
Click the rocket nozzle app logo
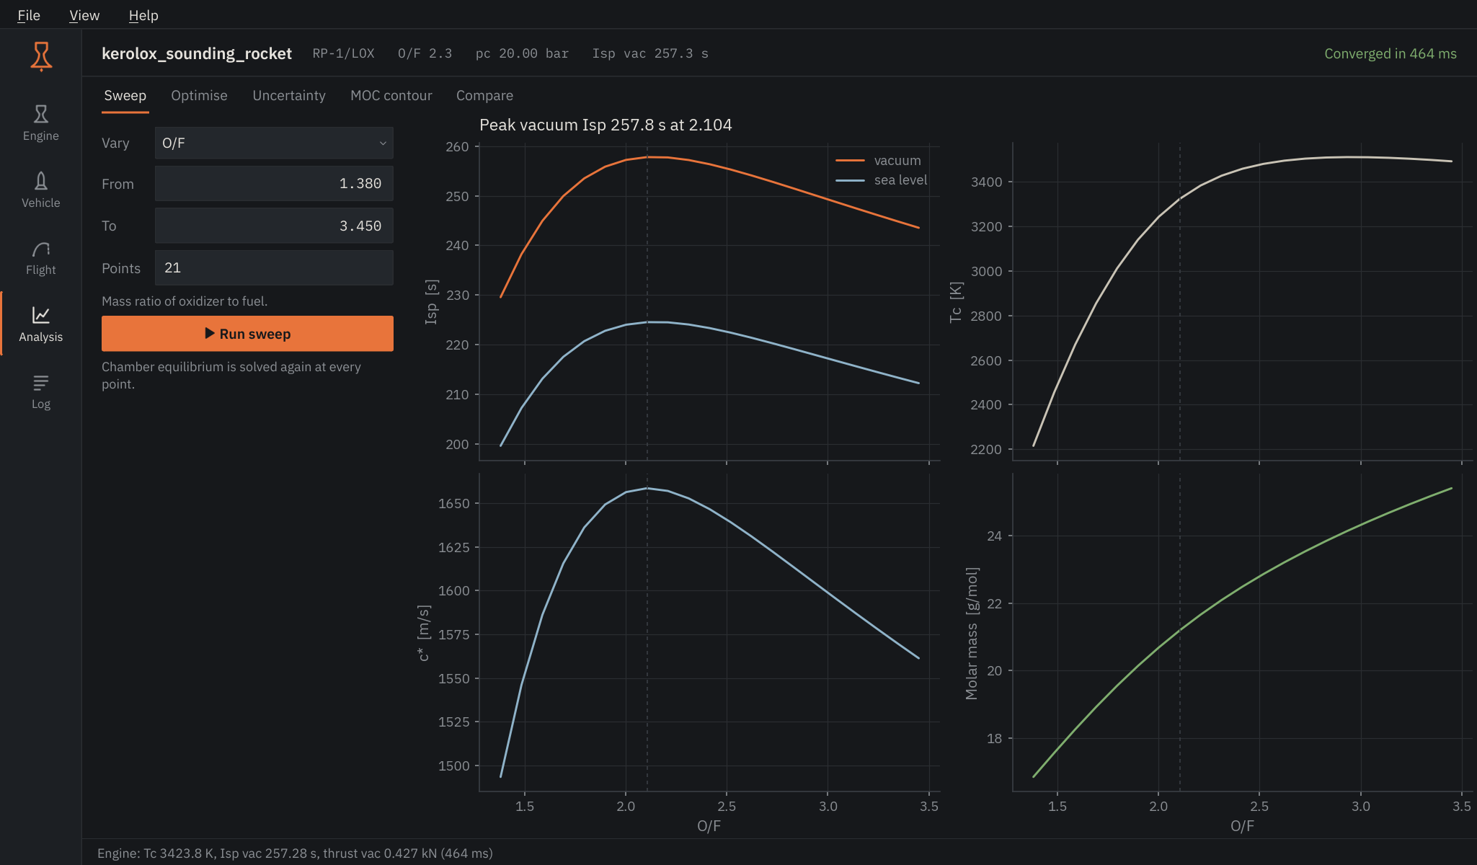click(41, 56)
